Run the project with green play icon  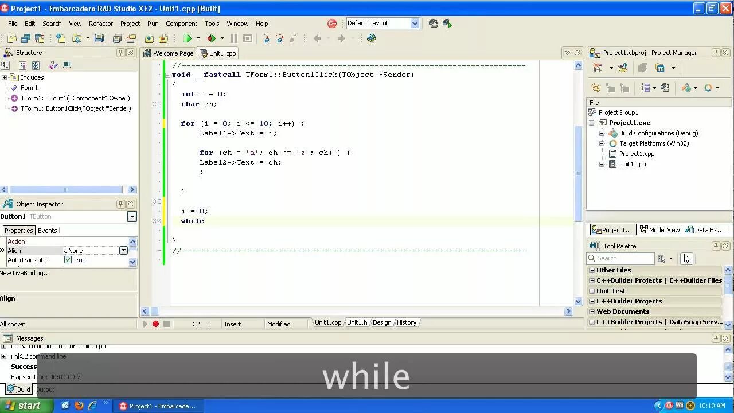[187, 38]
